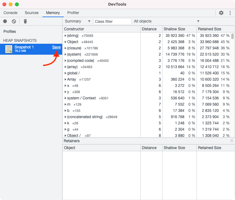Open the Summary view dropdown
Viewport: 235px width, 200px height.
(77, 21)
